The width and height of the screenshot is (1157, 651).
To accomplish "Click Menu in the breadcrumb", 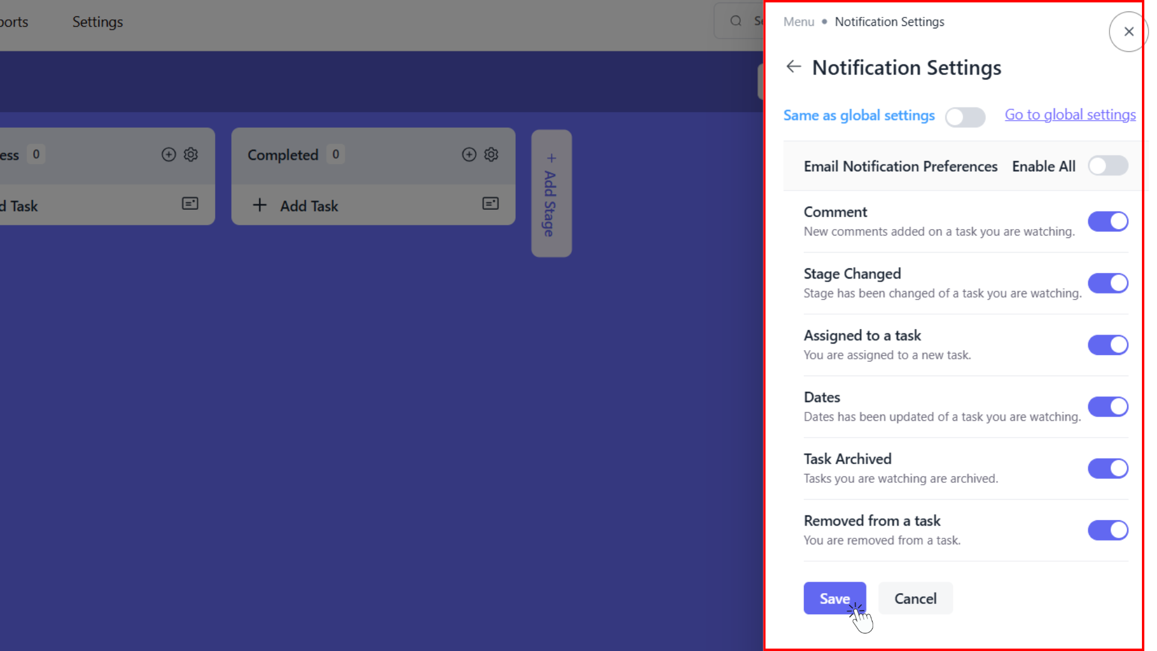I will [798, 22].
